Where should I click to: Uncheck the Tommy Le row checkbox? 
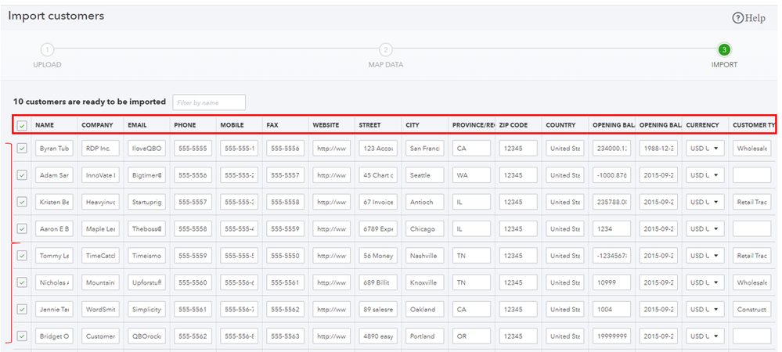pos(22,255)
